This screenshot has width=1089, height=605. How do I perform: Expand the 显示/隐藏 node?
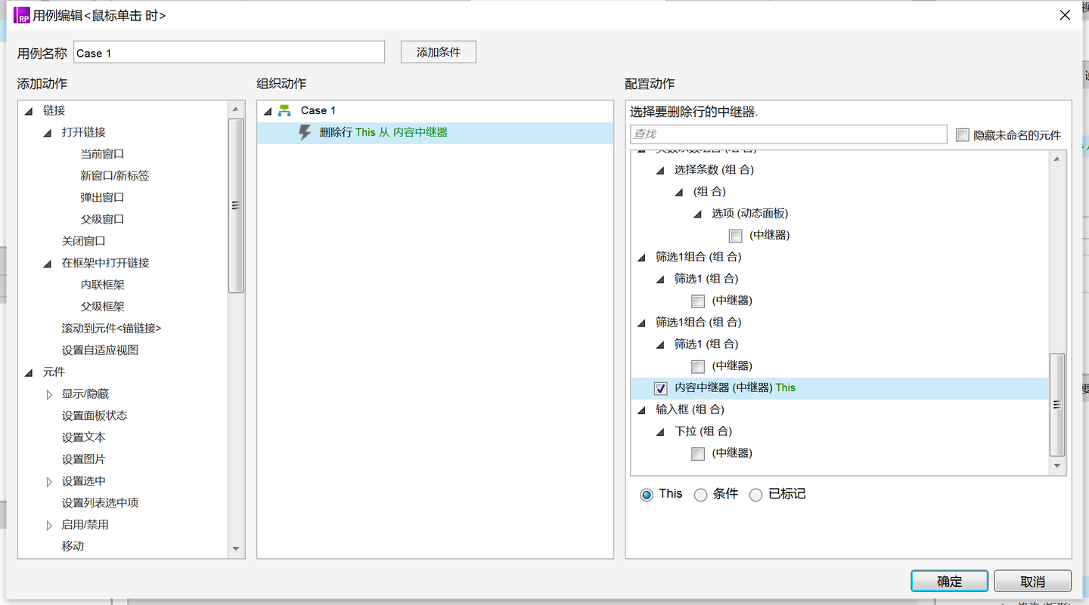[49, 394]
